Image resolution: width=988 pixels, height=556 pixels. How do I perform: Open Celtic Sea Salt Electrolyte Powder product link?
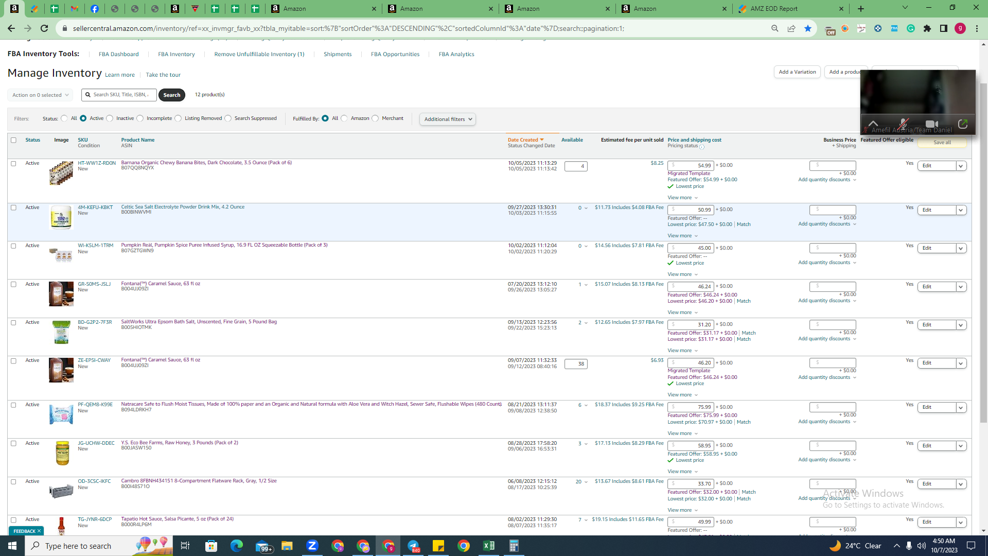[183, 207]
